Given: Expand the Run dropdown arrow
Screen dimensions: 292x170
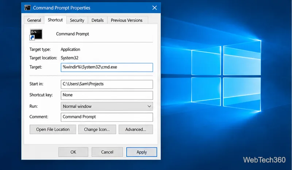Looking at the screenshot, I should coord(149,106).
